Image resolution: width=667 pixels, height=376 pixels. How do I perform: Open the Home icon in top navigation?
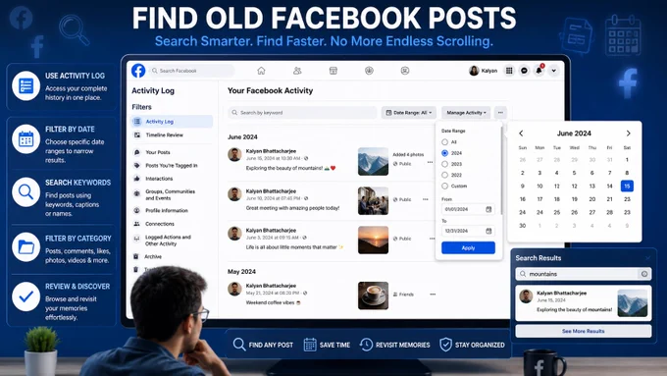(x=261, y=71)
